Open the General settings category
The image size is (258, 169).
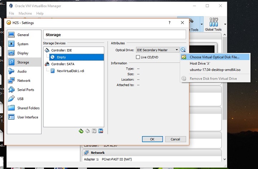pos(24,35)
